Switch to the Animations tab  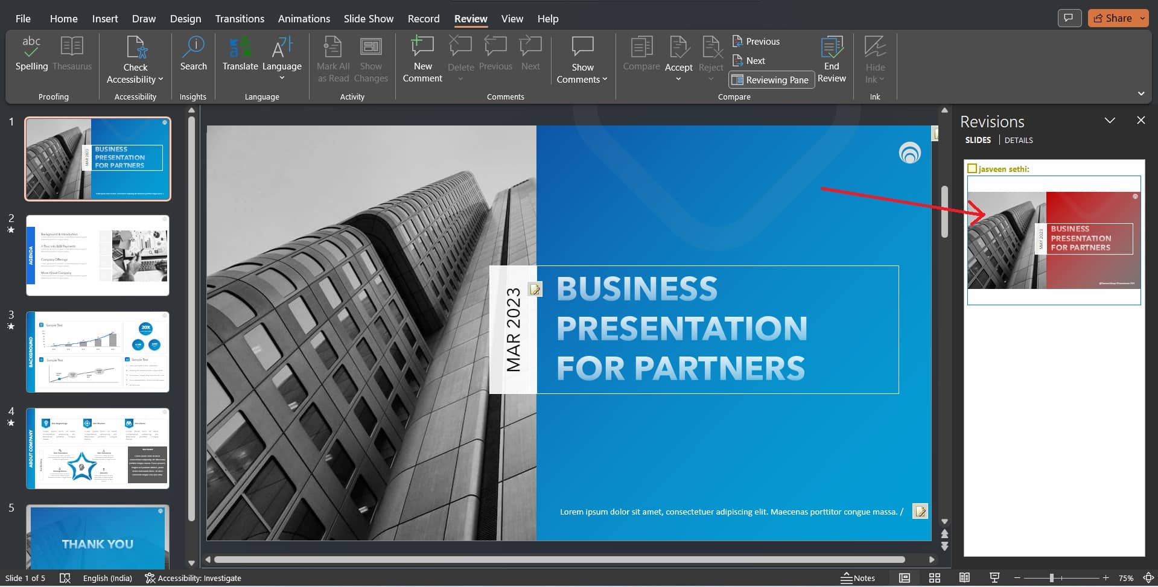pyautogui.click(x=304, y=19)
